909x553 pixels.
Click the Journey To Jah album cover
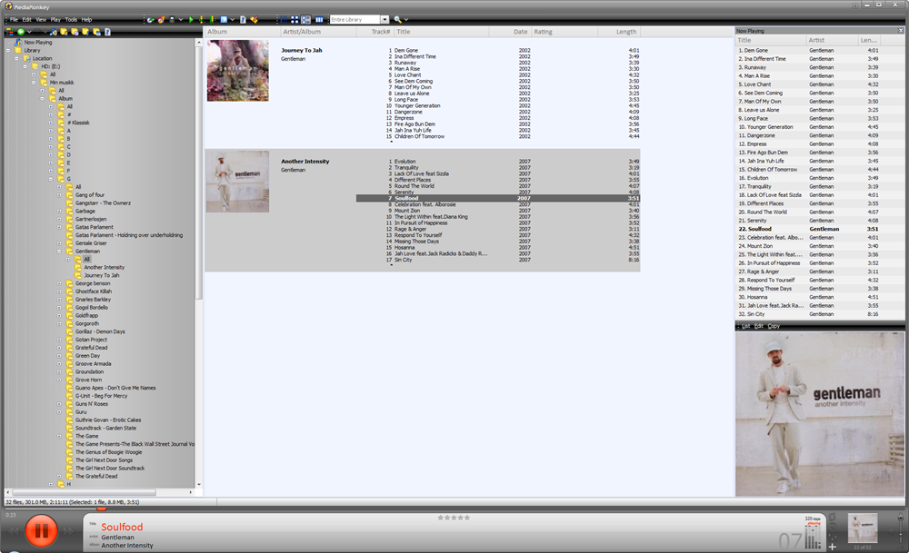237,71
